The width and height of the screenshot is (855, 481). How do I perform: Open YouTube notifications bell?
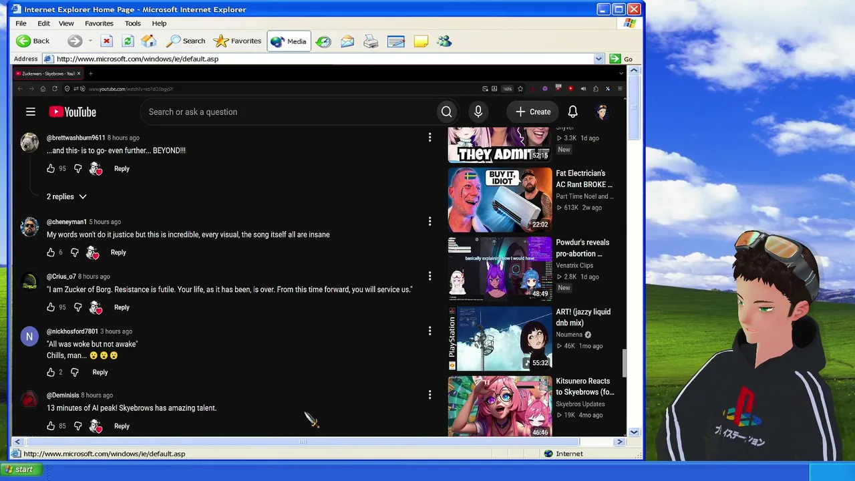[x=572, y=112]
